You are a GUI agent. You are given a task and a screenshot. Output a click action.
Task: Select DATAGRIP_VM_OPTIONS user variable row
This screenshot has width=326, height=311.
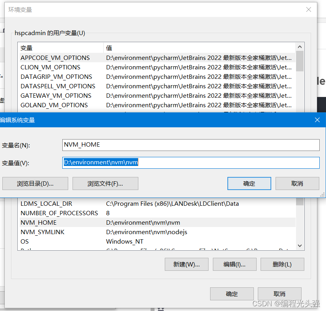157,77
